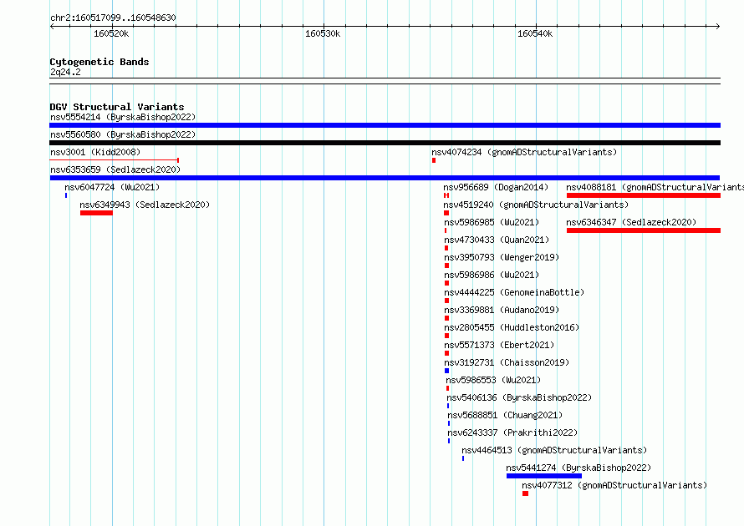This screenshot has width=744, height=526.
Task: Click the red marker under nsv4730433
Action: (x=446, y=248)
